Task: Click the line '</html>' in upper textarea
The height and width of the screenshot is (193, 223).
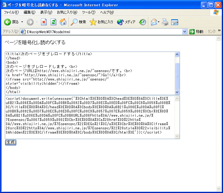Action: tap(13, 92)
